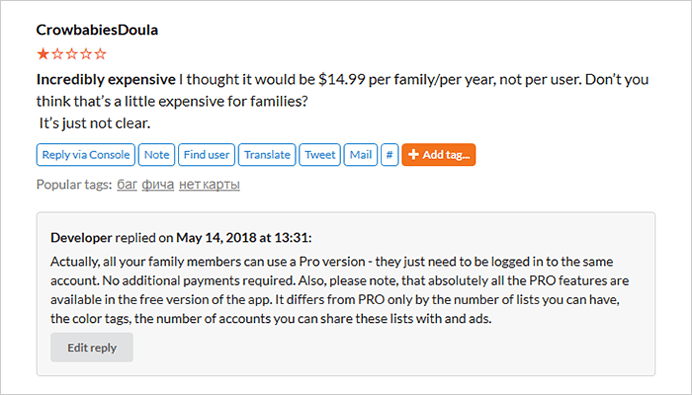Apply the popular tag "баг"
The width and height of the screenshot is (692, 395).
[x=127, y=185]
